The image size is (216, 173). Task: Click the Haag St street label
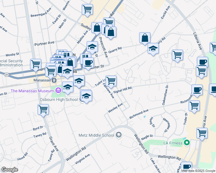(152, 122)
